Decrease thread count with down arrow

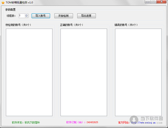27,17
